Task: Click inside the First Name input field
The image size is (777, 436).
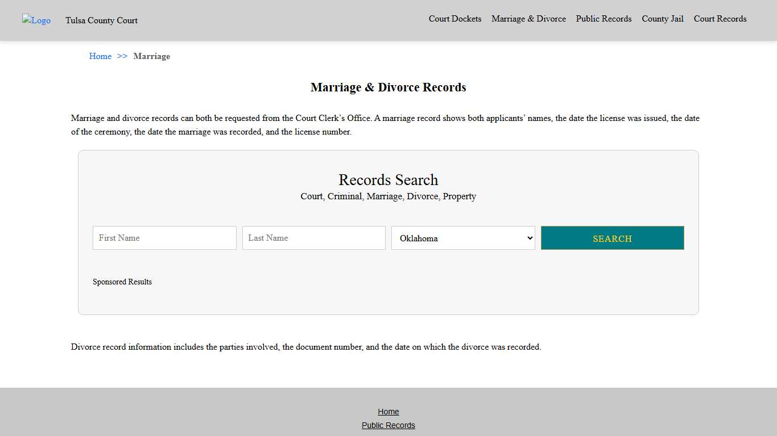Action: click(164, 238)
